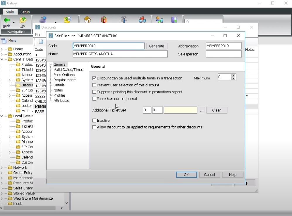Click the Up navigation icon
Viewport: 292px width, 216px height.
coord(23,20)
